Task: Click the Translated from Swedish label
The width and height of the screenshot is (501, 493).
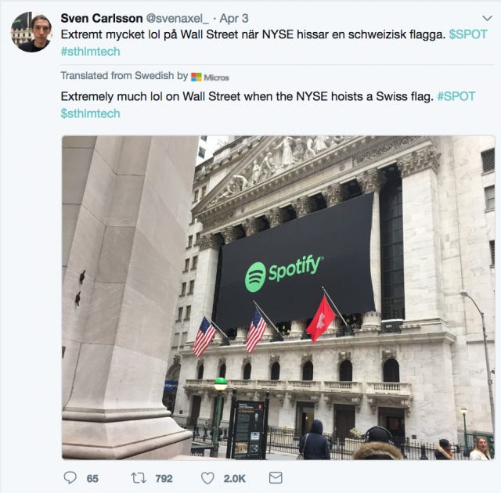Action: coord(124,76)
